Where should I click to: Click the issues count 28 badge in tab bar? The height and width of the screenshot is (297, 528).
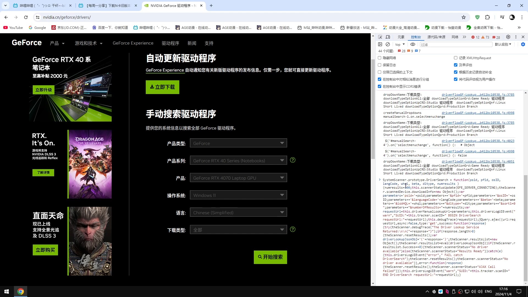496,37
